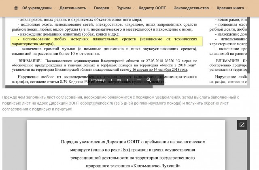Viewport: 259px width, 170px height.
Task: Click the highlighted line about моторных плавательных средств
Action: pyautogui.click(x=106, y=41)
